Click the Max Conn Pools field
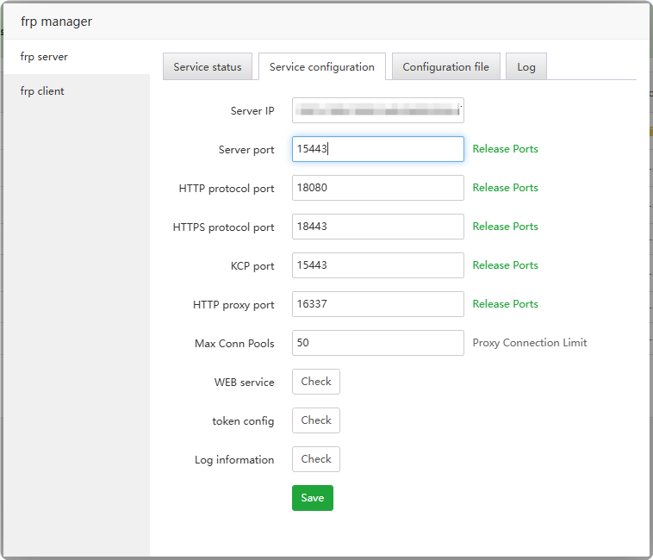 (377, 343)
